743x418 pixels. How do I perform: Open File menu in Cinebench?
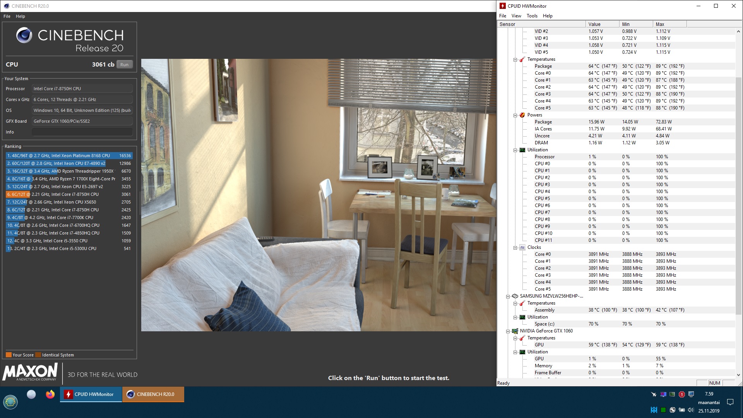(7, 16)
